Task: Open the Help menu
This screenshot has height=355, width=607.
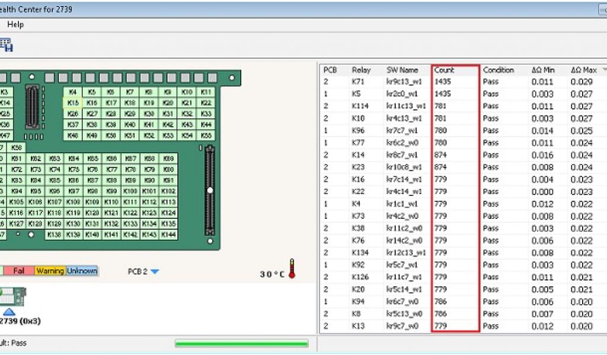Action: (x=15, y=24)
